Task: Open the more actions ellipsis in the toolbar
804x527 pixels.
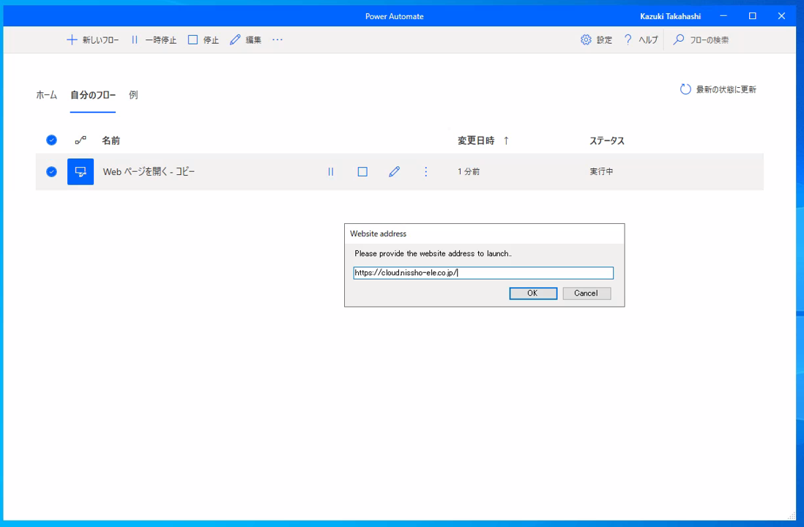Action: pyautogui.click(x=277, y=40)
